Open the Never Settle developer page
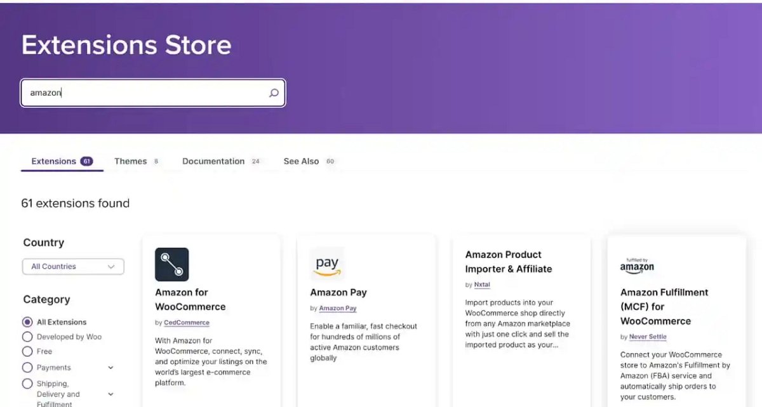The width and height of the screenshot is (762, 407). 648,337
